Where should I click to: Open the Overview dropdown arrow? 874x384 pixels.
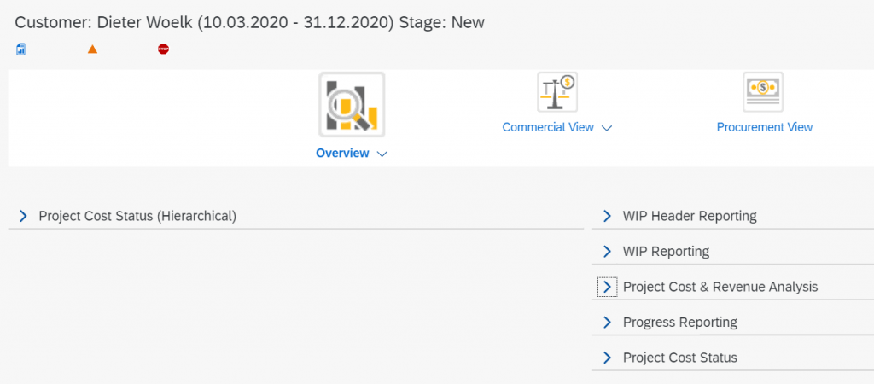point(382,154)
